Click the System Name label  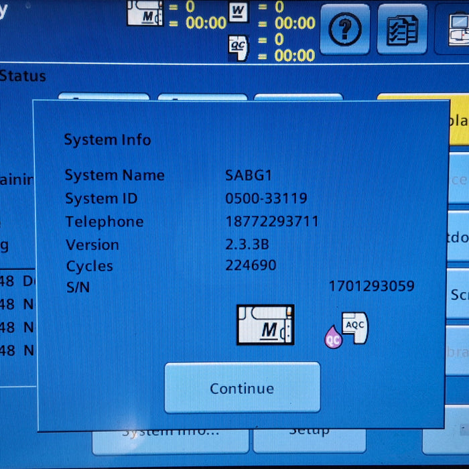click(115, 176)
